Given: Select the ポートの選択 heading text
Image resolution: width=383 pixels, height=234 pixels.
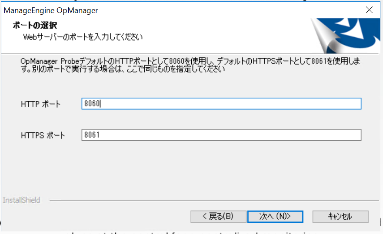Looking at the screenshot, I should coord(35,25).
